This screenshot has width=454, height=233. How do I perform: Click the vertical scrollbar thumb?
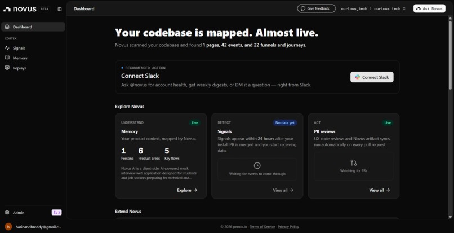click(450, 54)
